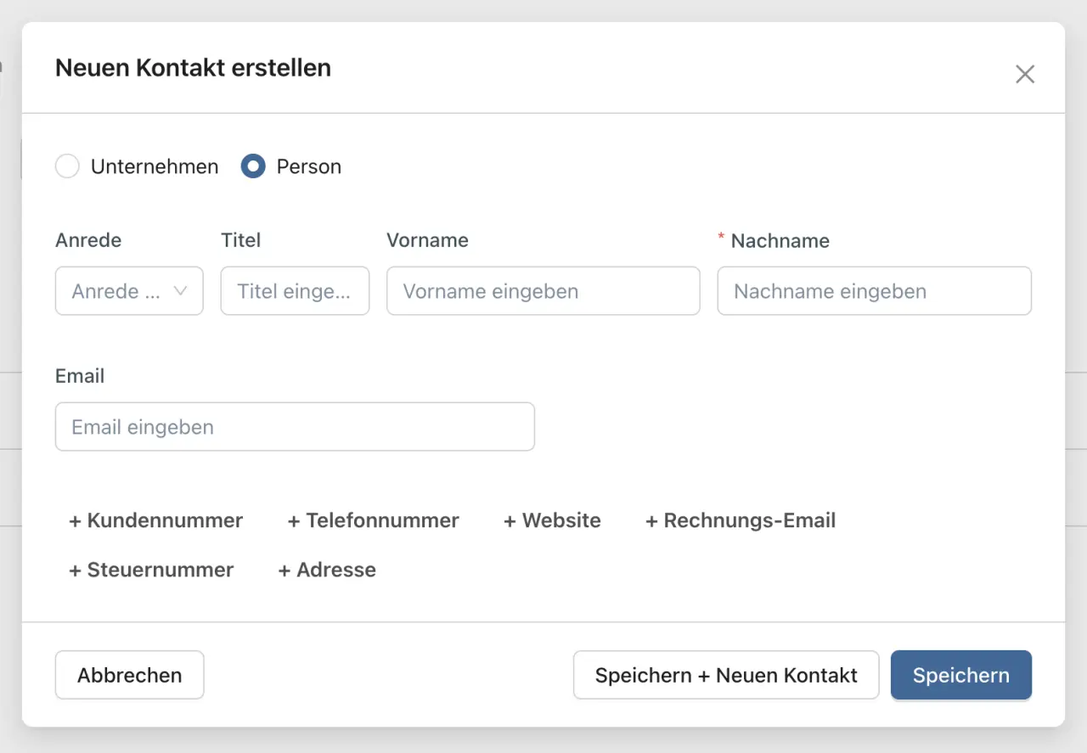This screenshot has height=753, width=1087.
Task: Select the Unternehmen radio button
Action: (67, 166)
